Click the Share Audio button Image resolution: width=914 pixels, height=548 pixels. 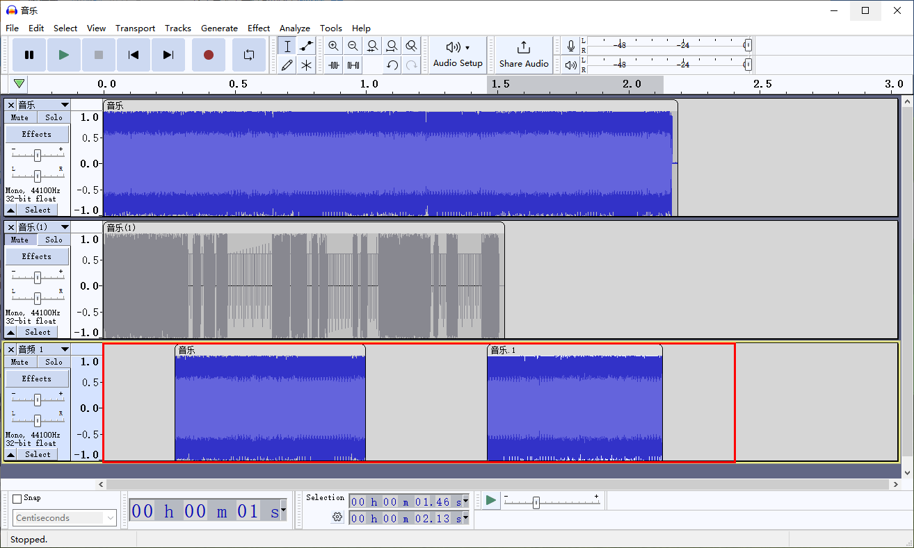tap(524, 55)
